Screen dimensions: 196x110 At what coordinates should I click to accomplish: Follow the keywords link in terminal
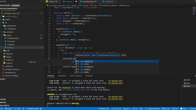(66, 88)
